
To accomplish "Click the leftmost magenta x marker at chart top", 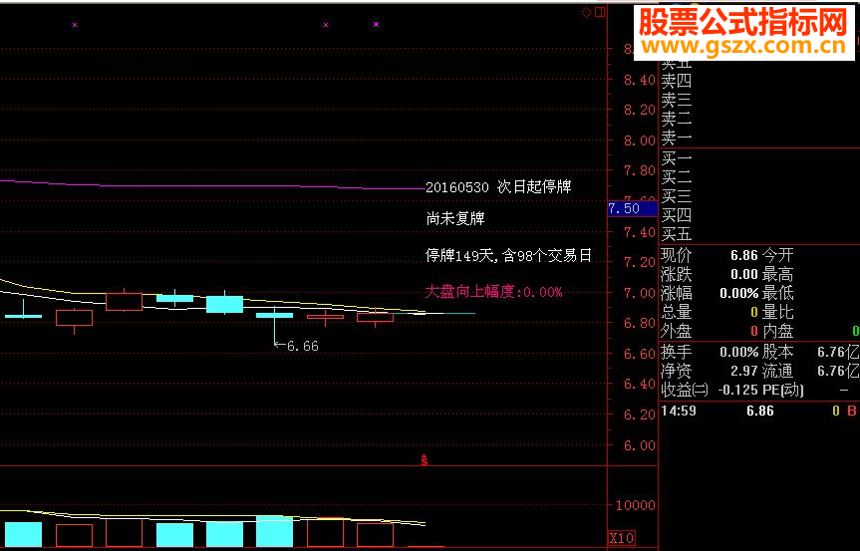I will 75,25.
